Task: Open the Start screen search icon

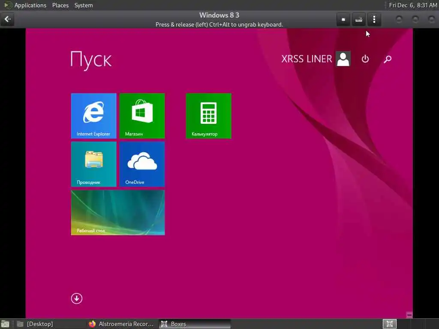Action: (x=388, y=59)
